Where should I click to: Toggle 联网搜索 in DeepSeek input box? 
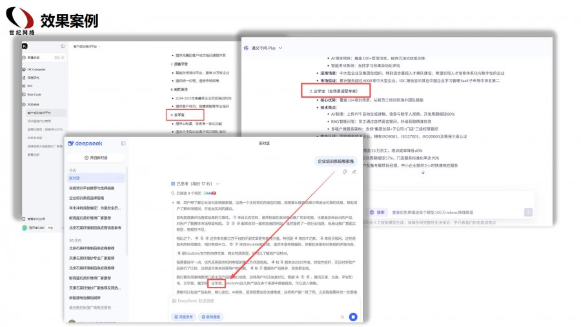[211, 317]
